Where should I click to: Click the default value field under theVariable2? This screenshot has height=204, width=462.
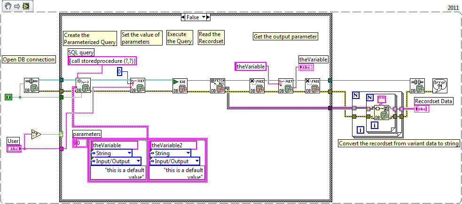pos(177,173)
